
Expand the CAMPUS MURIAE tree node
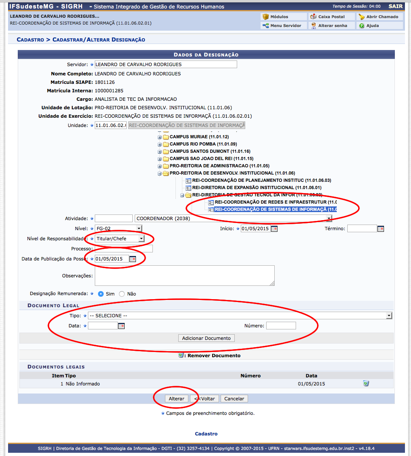coord(160,137)
